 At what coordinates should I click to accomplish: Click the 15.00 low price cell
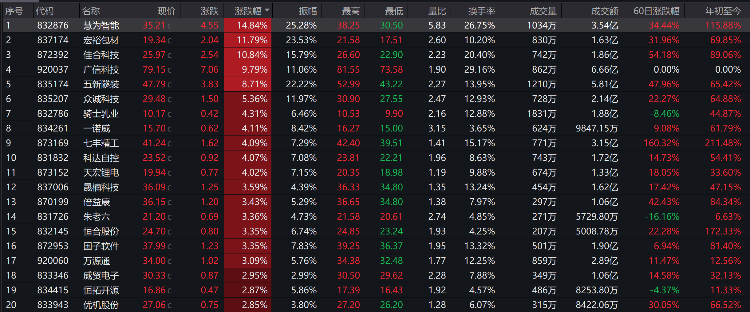point(391,128)
